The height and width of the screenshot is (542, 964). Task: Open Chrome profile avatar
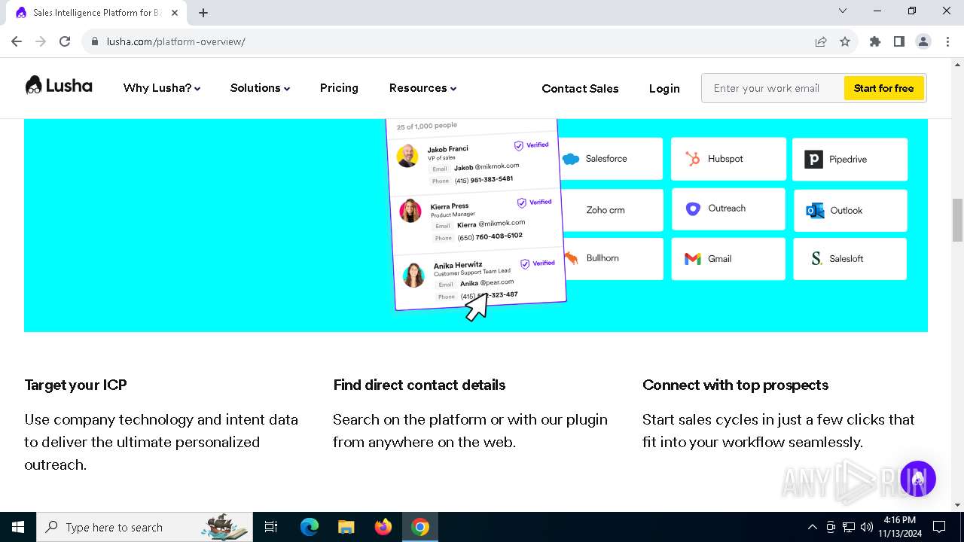923,41
